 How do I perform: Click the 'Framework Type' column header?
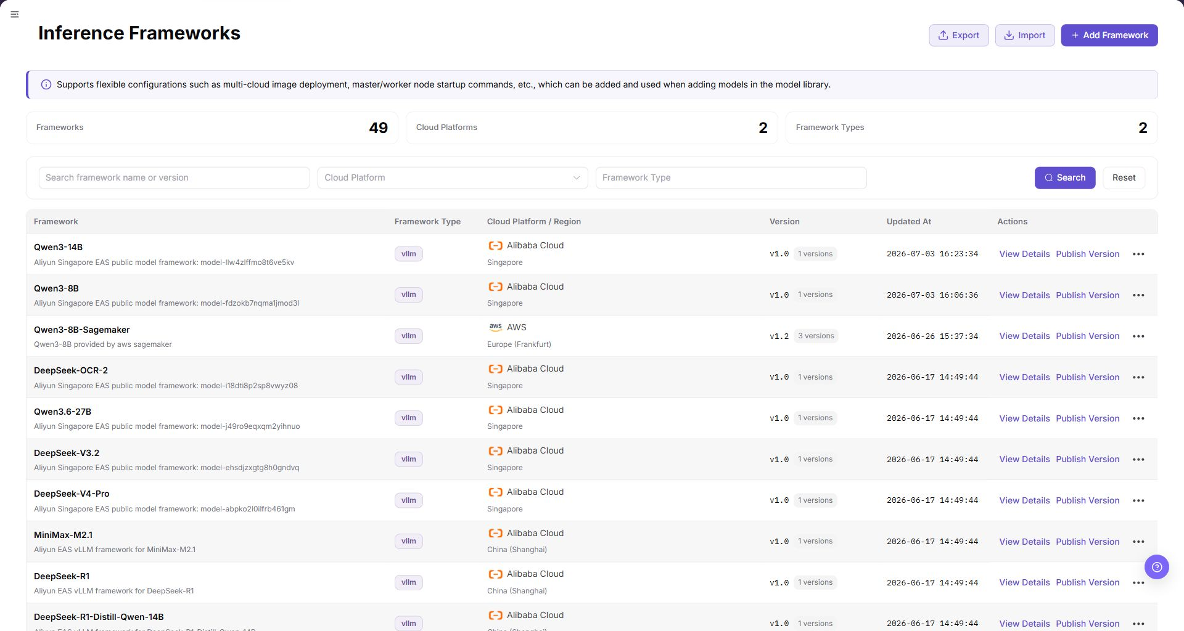coord(427,221)
